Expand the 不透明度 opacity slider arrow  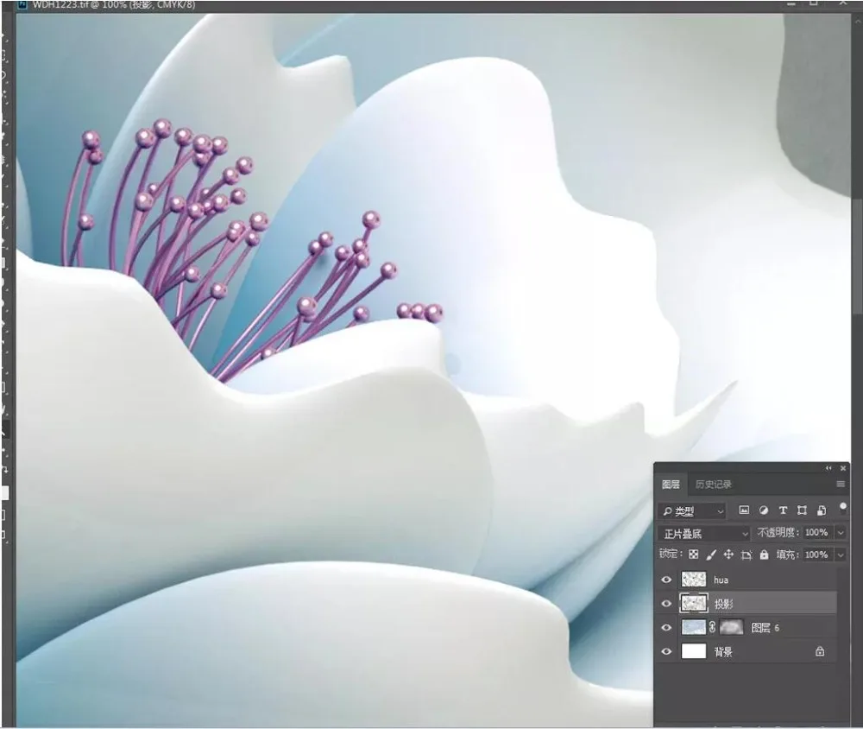841,532
